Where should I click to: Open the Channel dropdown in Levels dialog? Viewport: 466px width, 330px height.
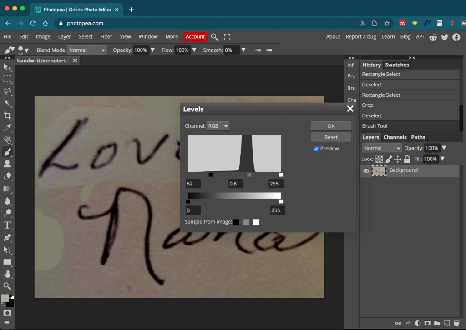pyautogui.click(x=218, y=125)
